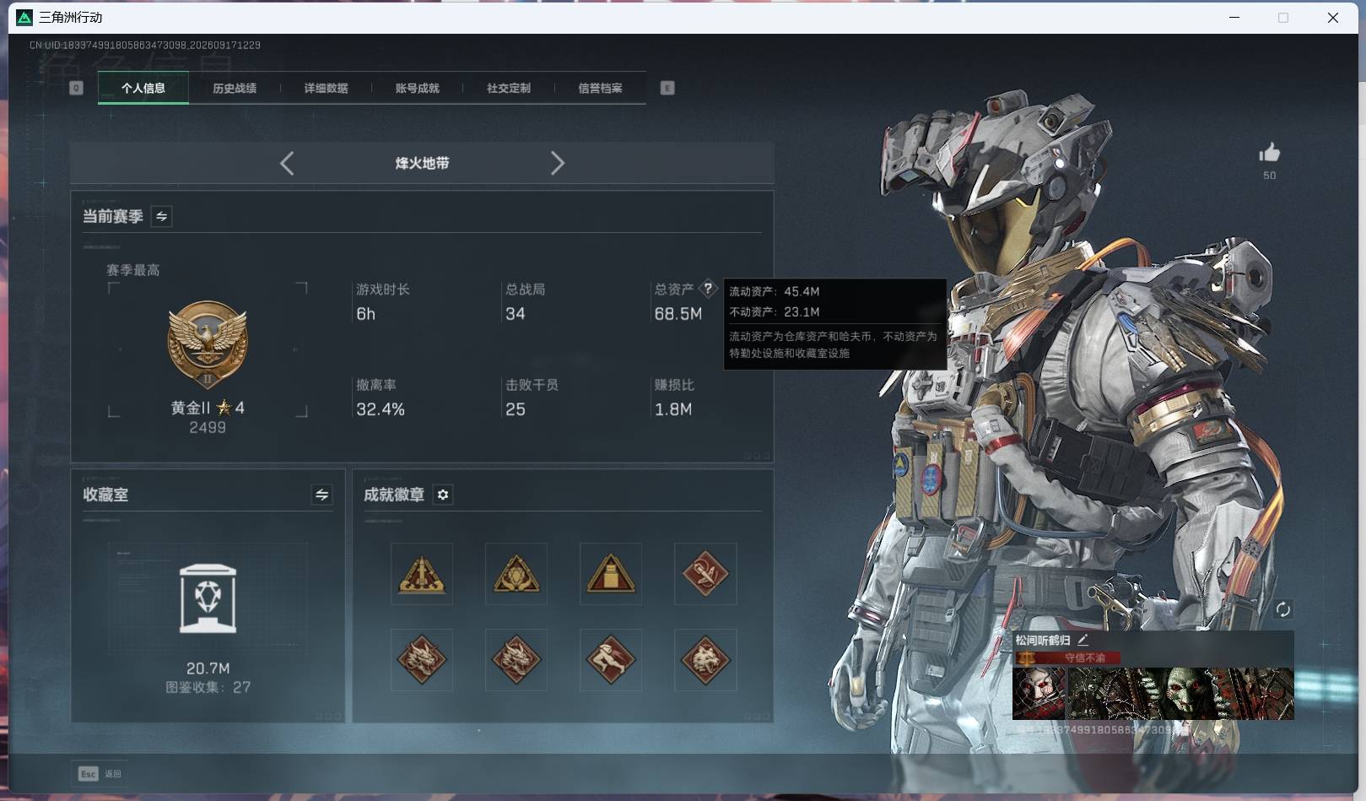Toggle the 当前赛季 swap icon

pyautogui.click(x=161, y=217)
